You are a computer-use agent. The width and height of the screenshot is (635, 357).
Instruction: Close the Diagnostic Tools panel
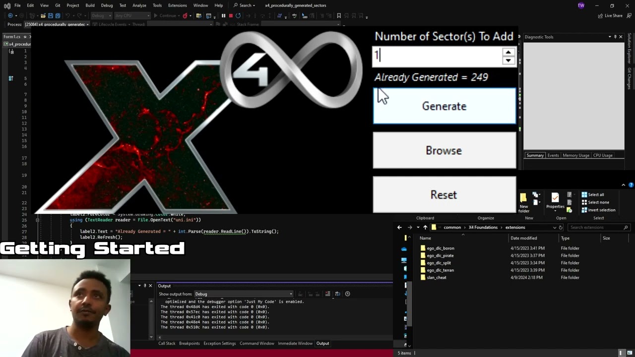click(x=620, y=37)
